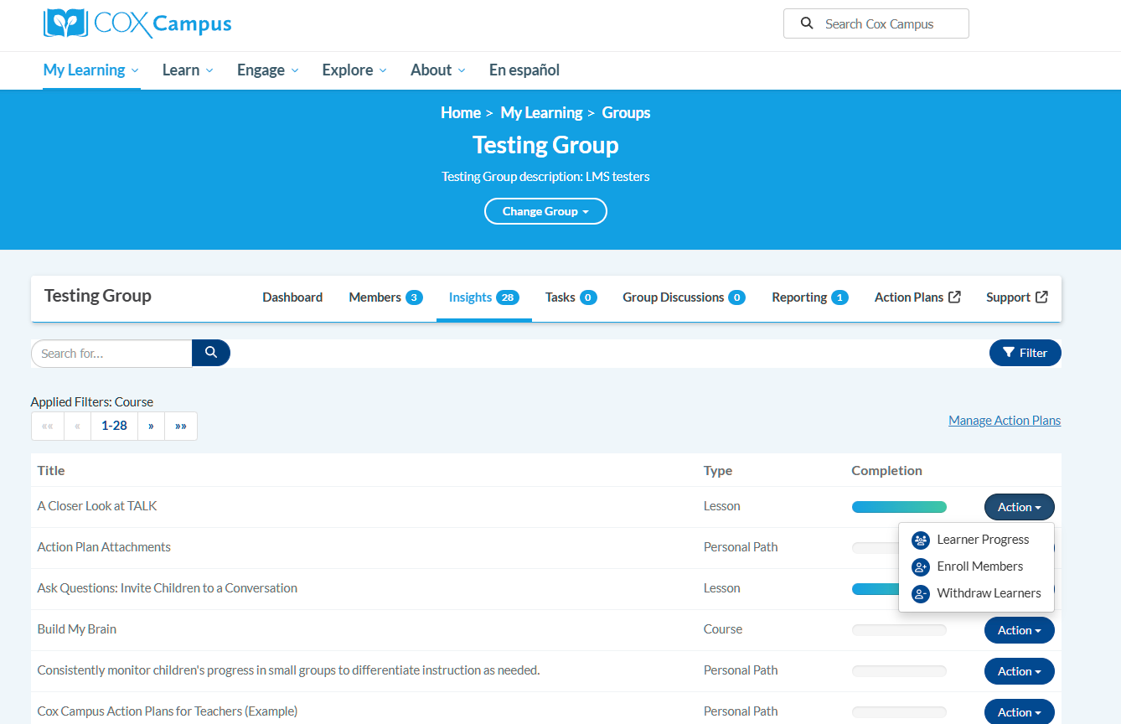The image size is (1121, 724).
Task: Click Tasks count badge 0
Action: pyautogui.click(x=588, y=297)
